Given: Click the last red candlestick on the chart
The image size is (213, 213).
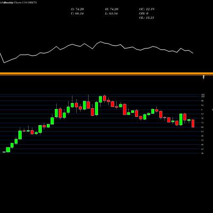Looking at the screenshot, I should (193, 124).
